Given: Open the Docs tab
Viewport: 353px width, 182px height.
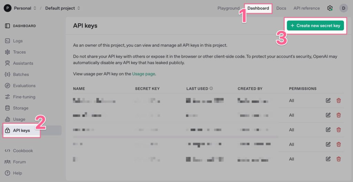Looking at the screenshot, I should (x=281, y=8).
